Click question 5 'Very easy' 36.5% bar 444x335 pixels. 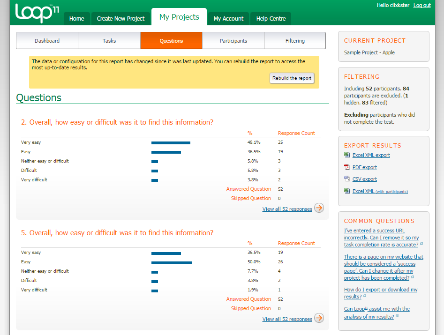(x=166, y=253)
